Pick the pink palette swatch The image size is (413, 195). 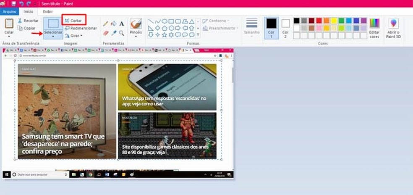[x=319, y=28]
